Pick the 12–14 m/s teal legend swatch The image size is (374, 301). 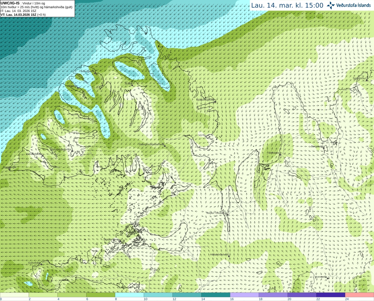[x=187, y=295]
